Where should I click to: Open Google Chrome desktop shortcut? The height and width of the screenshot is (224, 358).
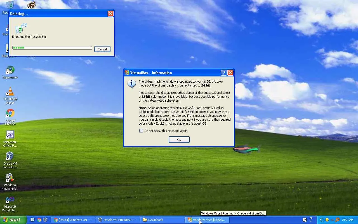tap(10, 117)
